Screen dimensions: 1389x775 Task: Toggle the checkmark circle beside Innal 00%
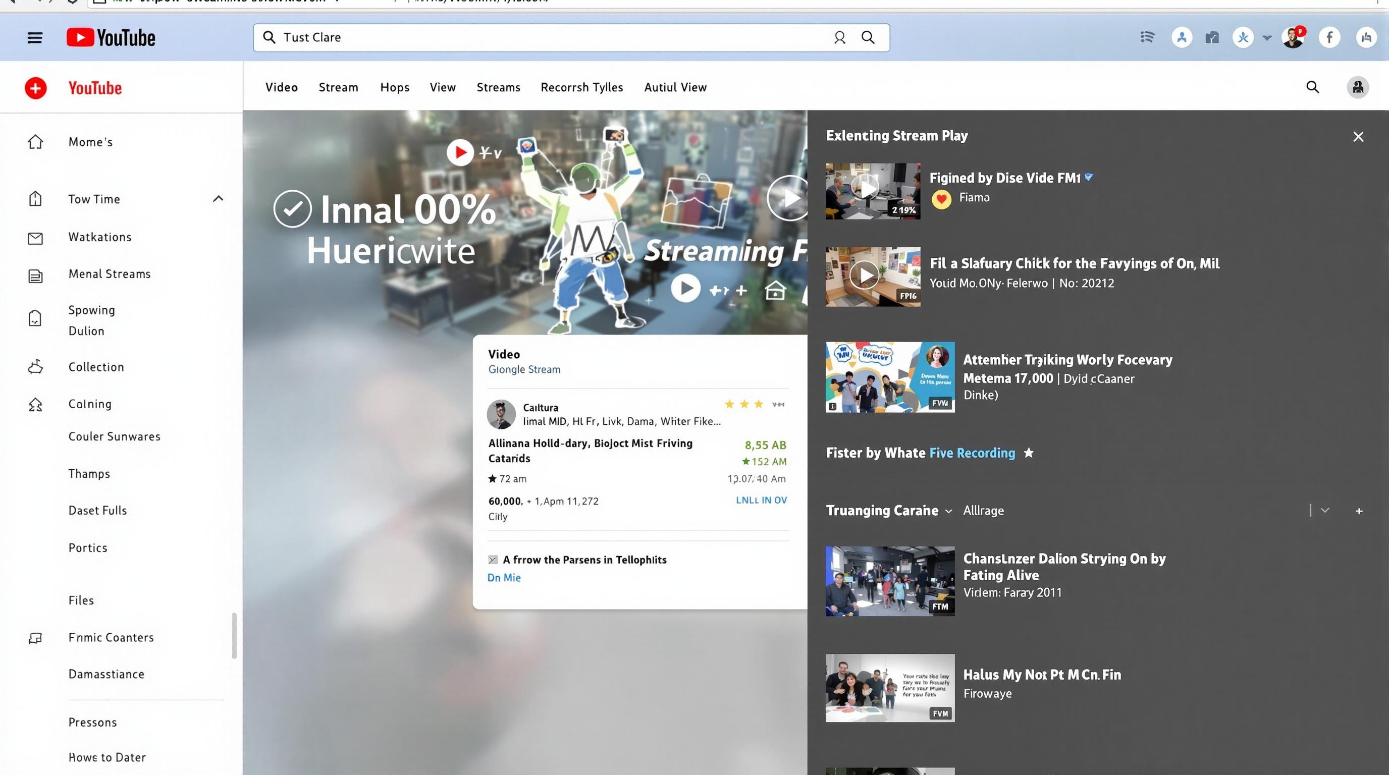292,208
